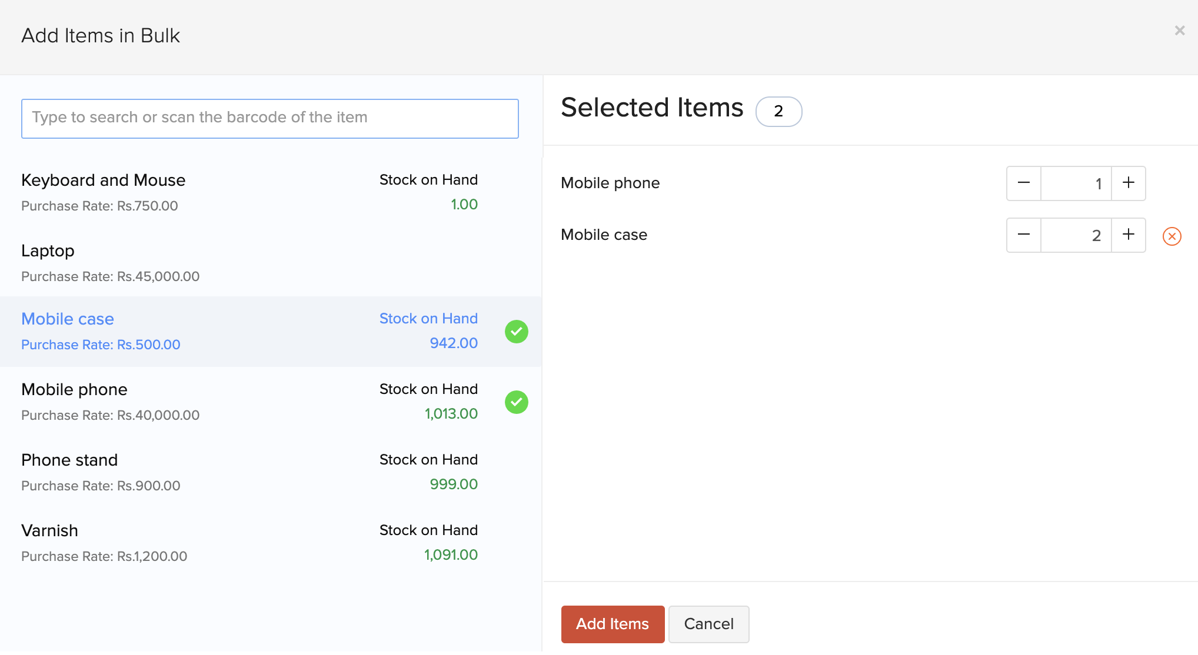Click the green checkmark icon for Mobile phone
This screenshot has width=1198, height=655.
tap(516, 402)
